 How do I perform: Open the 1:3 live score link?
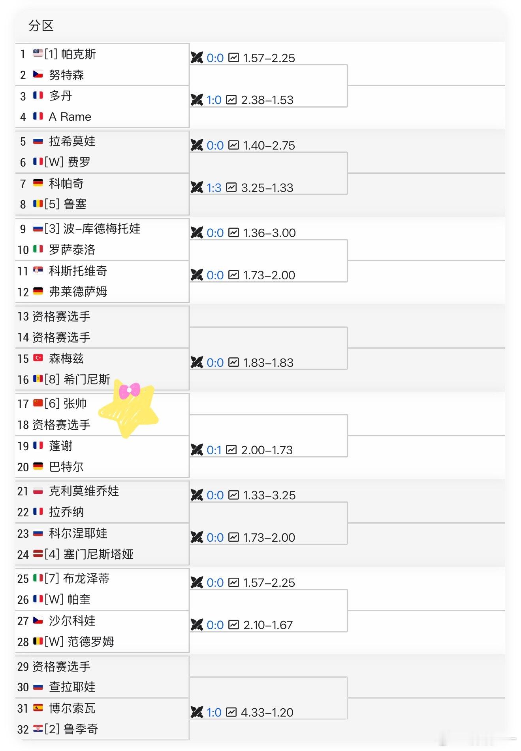[214, 188]
